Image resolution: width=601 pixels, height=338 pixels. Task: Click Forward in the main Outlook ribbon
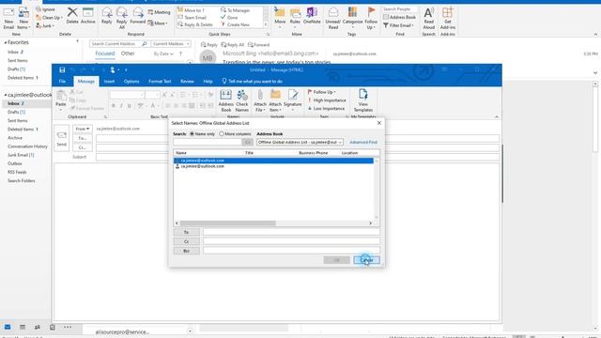(138, 16)
